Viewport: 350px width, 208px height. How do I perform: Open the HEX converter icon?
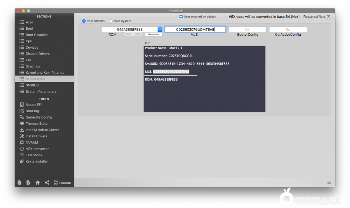[22, 149]
